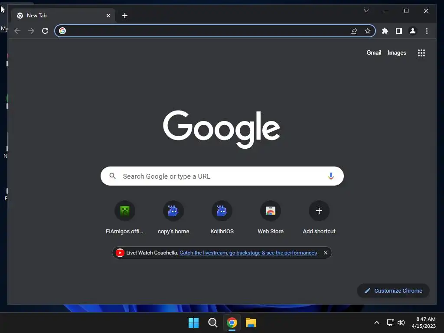Click Chrome in the taskbar
This screenshot has width=444, height=333.
[x=232, y=323]
